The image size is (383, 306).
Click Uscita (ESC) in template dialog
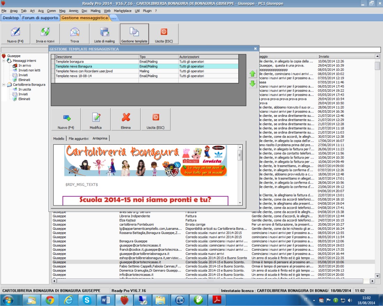[156, 120]
